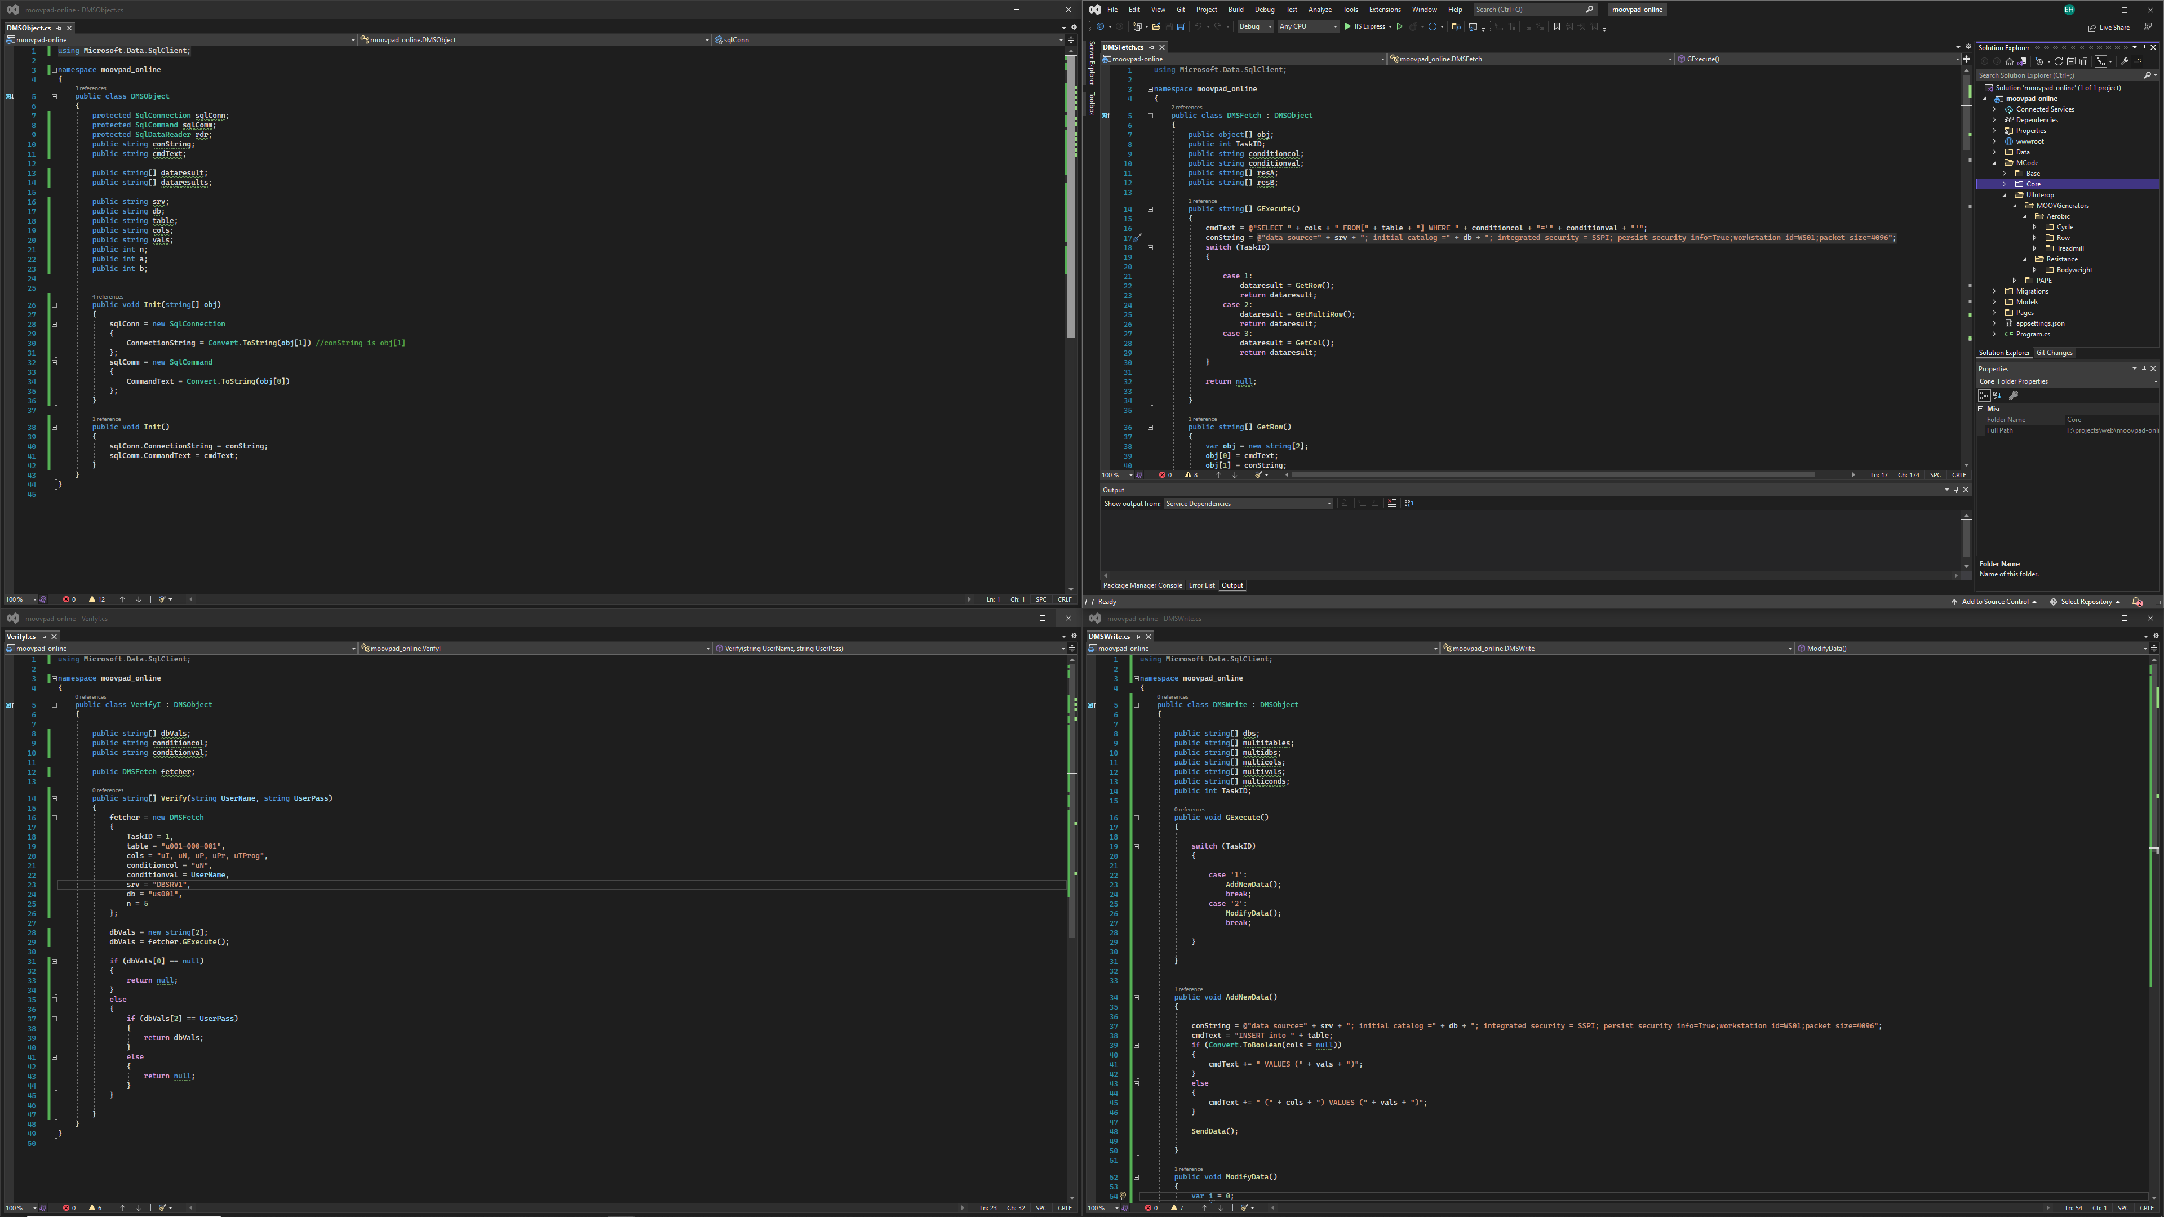
Task: Switch between solutions and views icon
Action: 2022,61
